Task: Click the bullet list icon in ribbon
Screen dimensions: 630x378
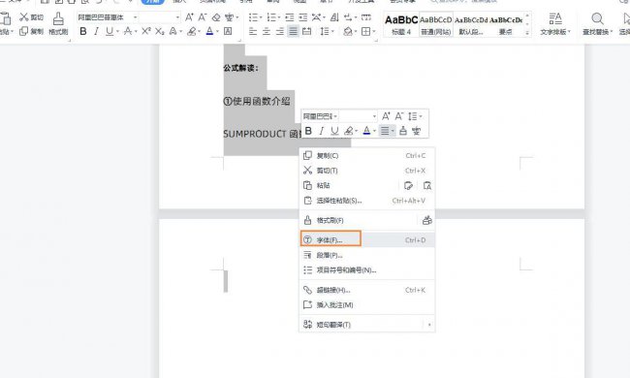Action: pyautogui.click(x=253, y=17)
